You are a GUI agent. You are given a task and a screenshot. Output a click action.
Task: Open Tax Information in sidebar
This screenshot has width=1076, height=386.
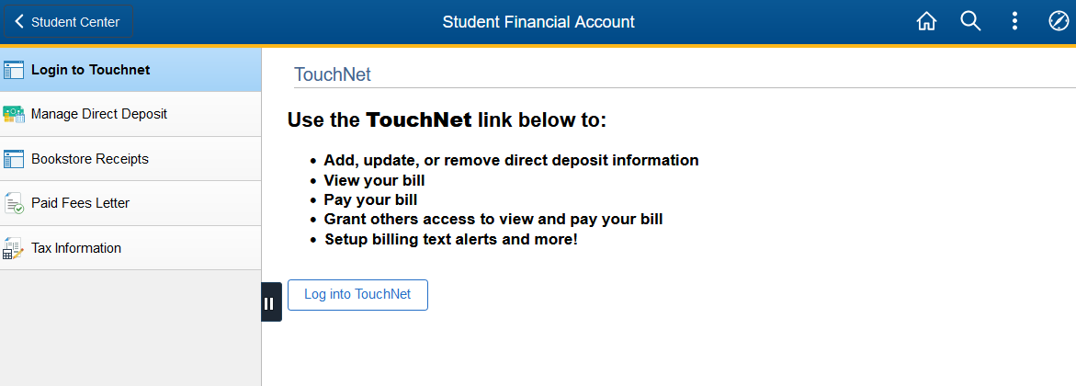[130, 248]
